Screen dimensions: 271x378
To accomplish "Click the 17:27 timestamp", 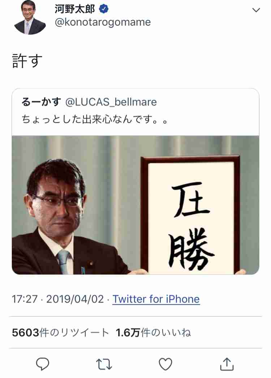I will click(x=25, y=299).
